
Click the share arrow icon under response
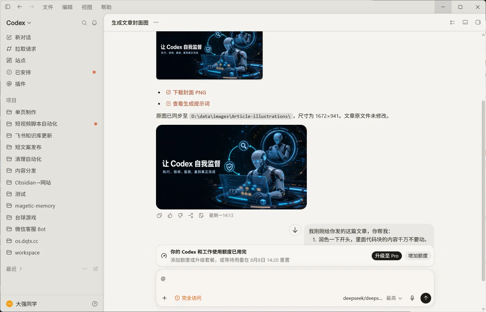pyautogui.click(x=191, y=216)
